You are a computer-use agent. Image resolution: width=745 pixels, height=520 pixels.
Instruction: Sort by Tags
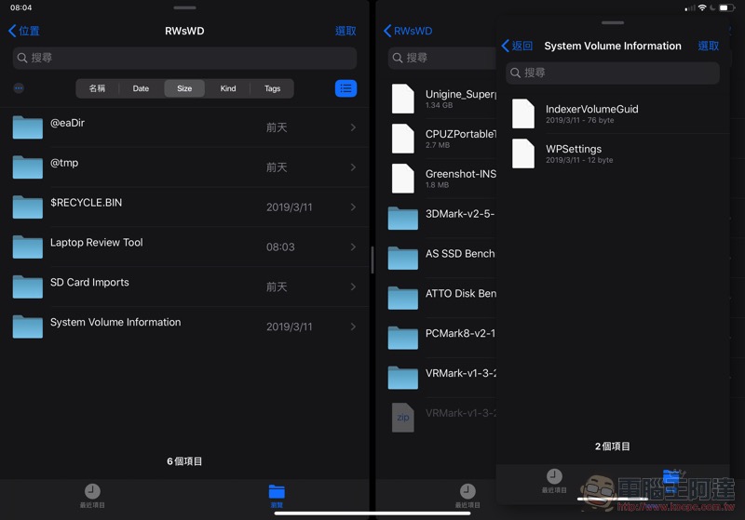pyautogui.click(x=272, y=88)
